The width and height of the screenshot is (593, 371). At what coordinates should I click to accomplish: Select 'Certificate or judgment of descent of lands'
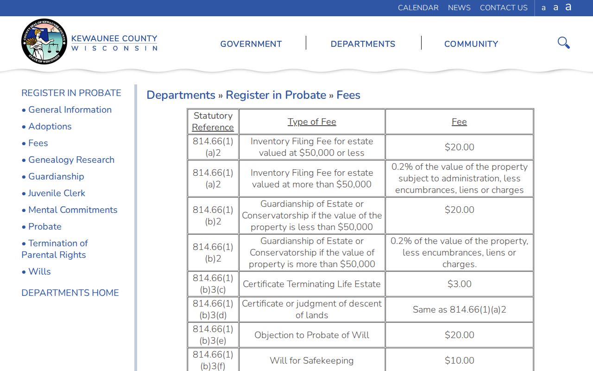pyautogui.click(x=312, y=309)
